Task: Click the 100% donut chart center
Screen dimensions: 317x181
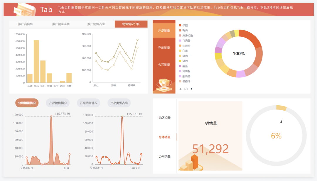Action: point(239,53)
